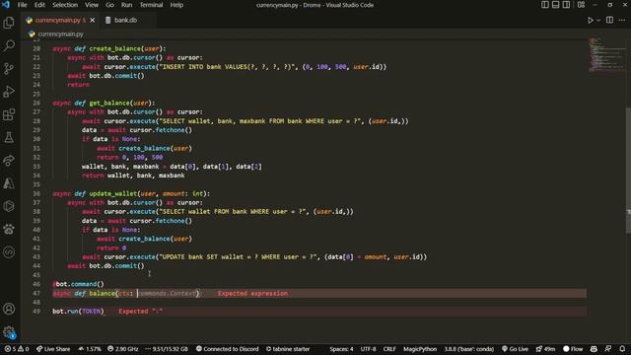Open the editor More Actions ellipsis
Screen dimensions: 631x355
tap(622, 20)
